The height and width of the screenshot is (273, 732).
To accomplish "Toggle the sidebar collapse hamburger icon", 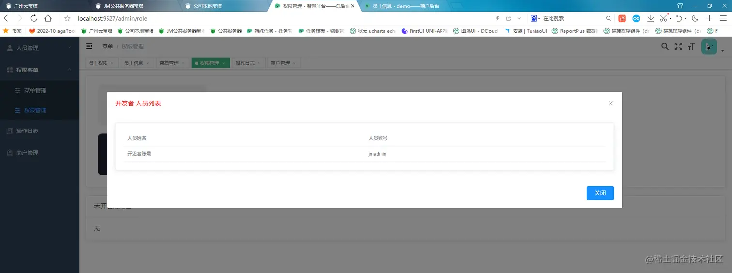I will point(89,46).
